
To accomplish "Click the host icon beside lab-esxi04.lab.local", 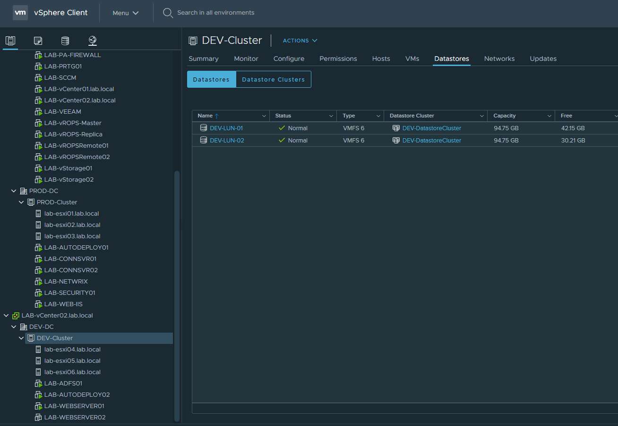I will click(x=38, y=349).
